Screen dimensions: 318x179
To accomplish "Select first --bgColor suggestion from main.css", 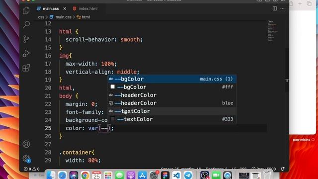I will [172, 79].
